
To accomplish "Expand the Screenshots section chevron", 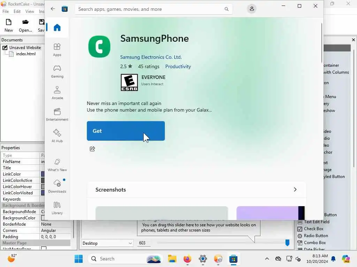I will (x=295, y=189).
